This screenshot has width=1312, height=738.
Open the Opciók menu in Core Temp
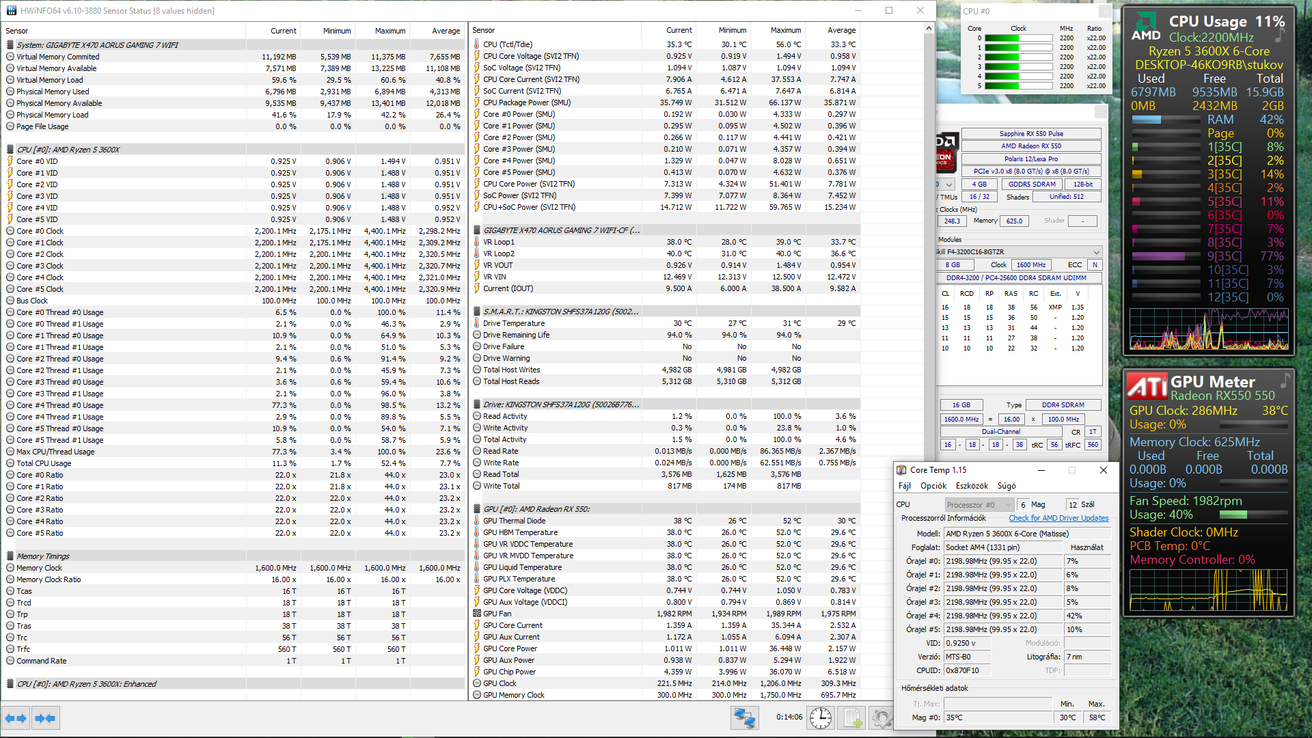click(933, 486)
